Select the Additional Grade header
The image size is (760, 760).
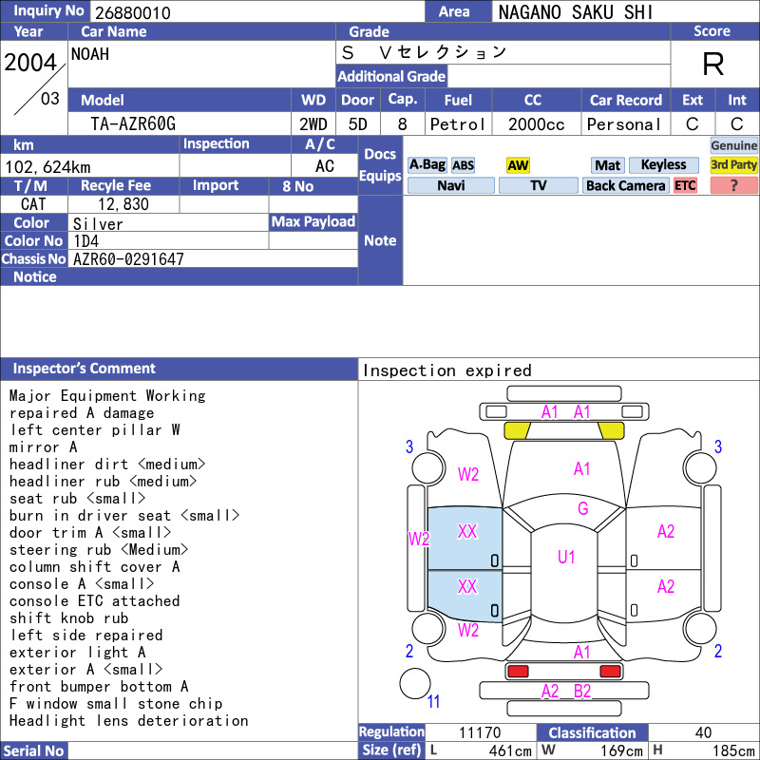(x=391, y=76)
